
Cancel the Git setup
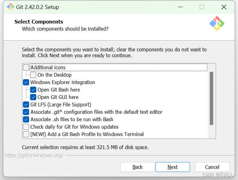click(212, 167)
